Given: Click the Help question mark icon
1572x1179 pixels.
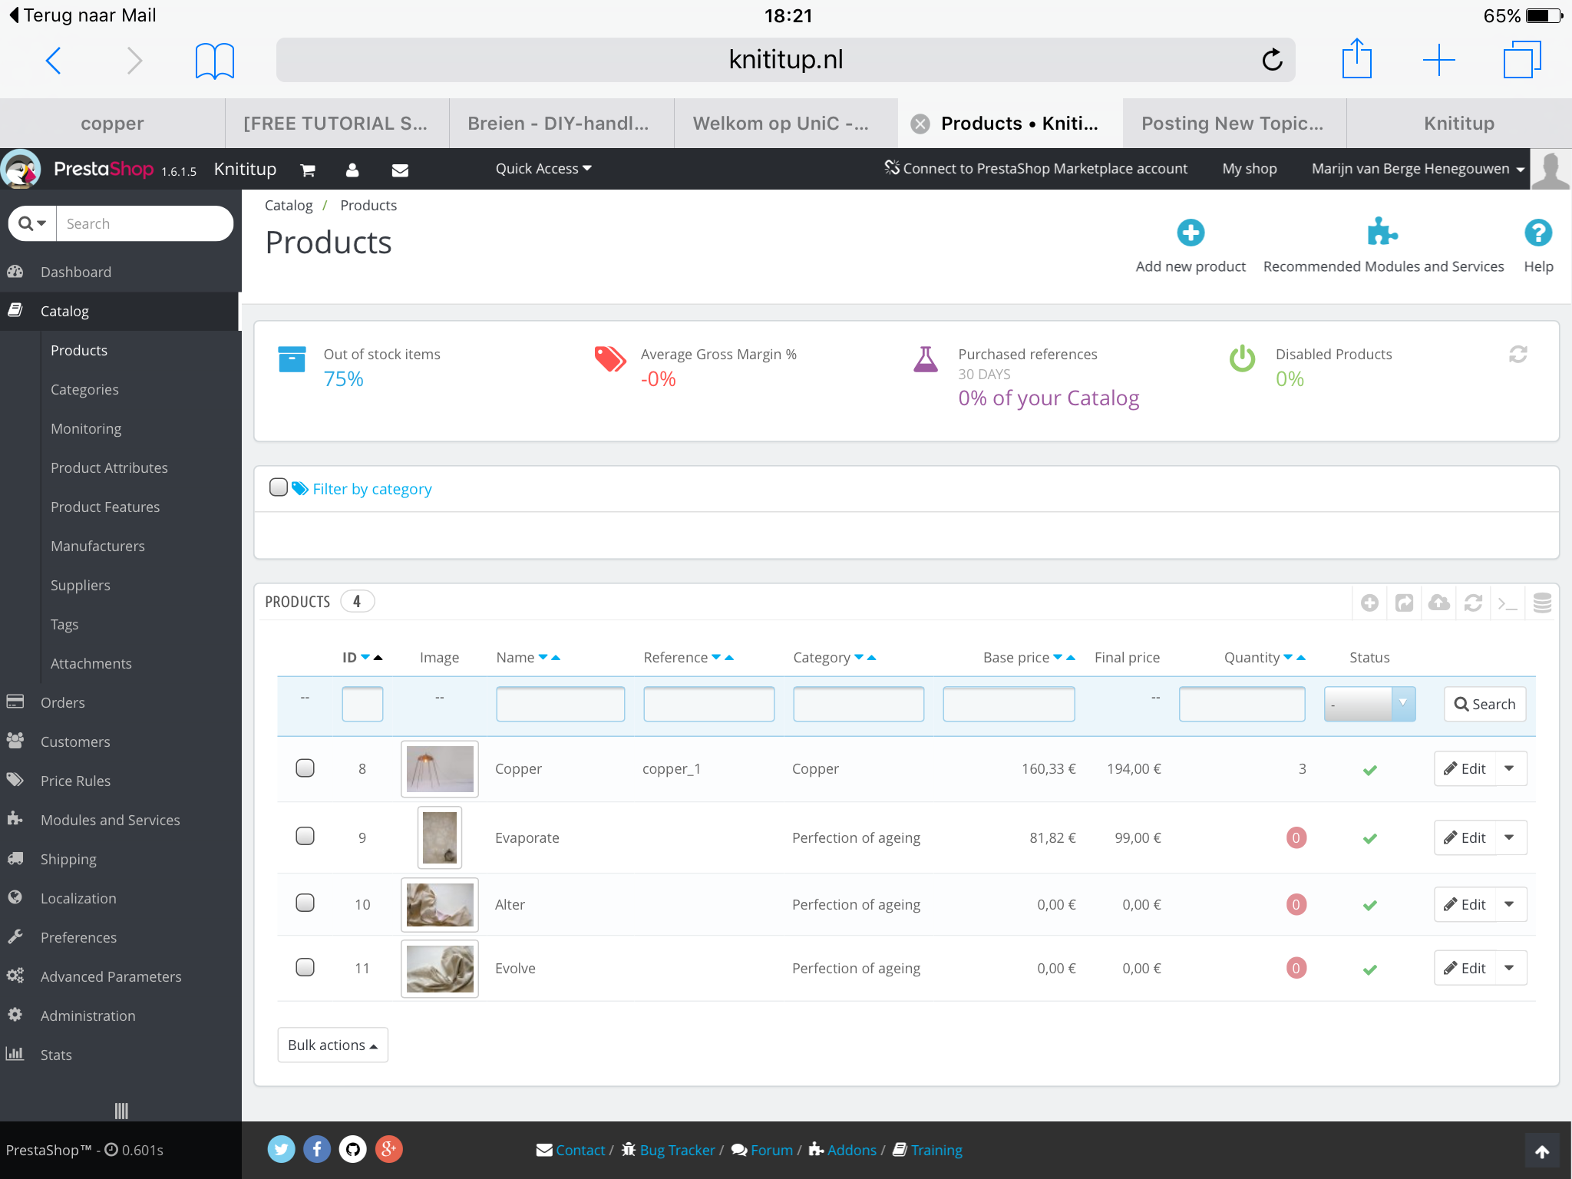Looking at the screenshot, I should (x=1537, y=233).
